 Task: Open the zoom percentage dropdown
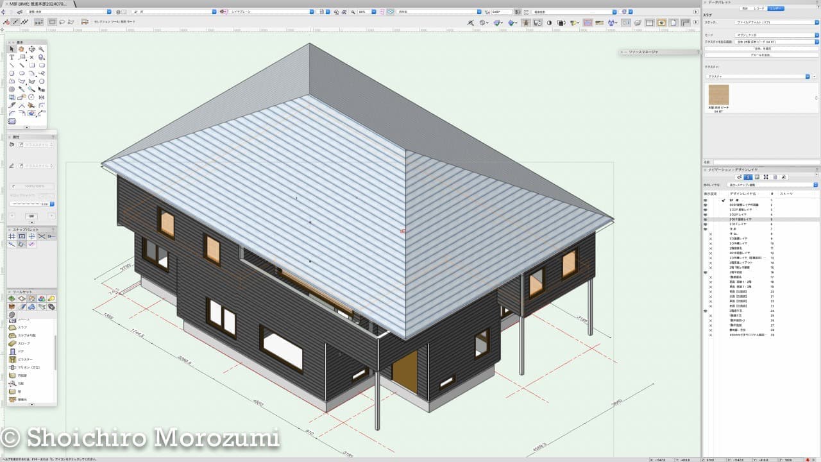click(371, 12)
